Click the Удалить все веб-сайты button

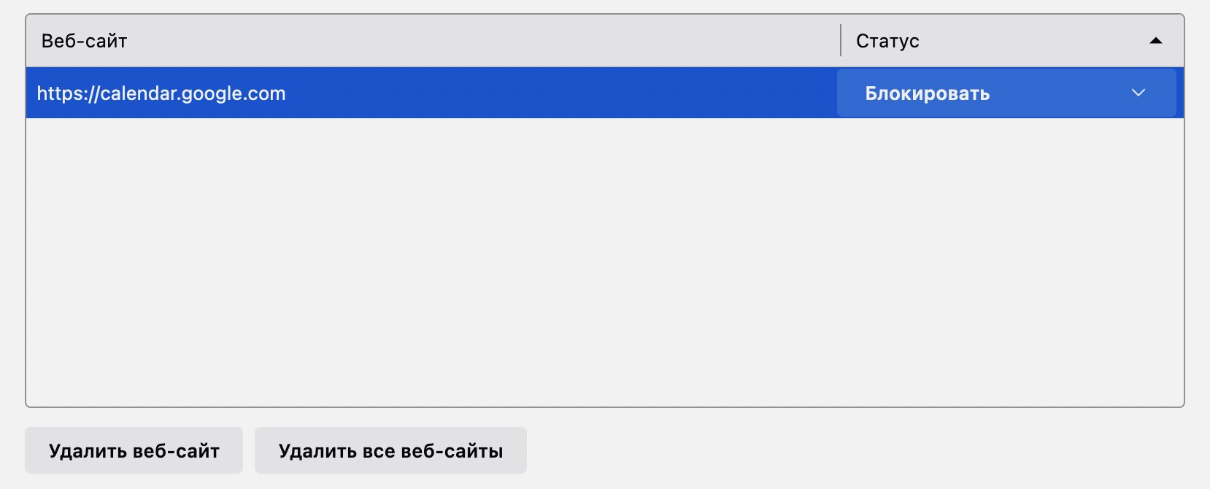point(390,450)
